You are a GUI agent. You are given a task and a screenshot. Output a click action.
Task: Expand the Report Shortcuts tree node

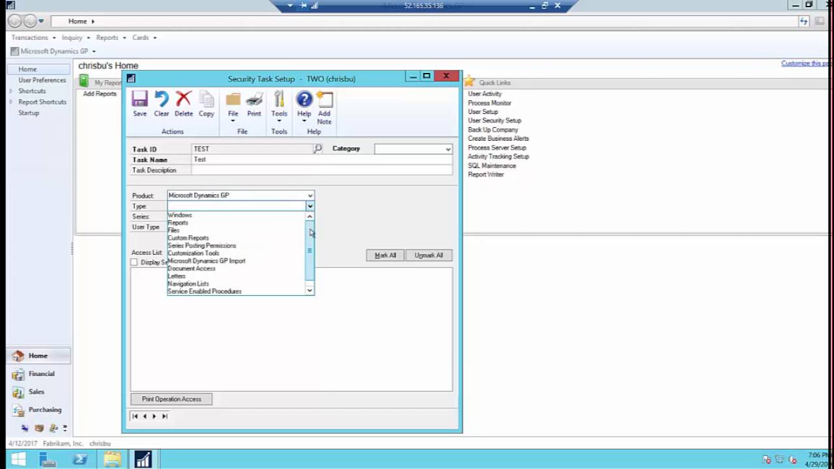click(x=10, y=102)
